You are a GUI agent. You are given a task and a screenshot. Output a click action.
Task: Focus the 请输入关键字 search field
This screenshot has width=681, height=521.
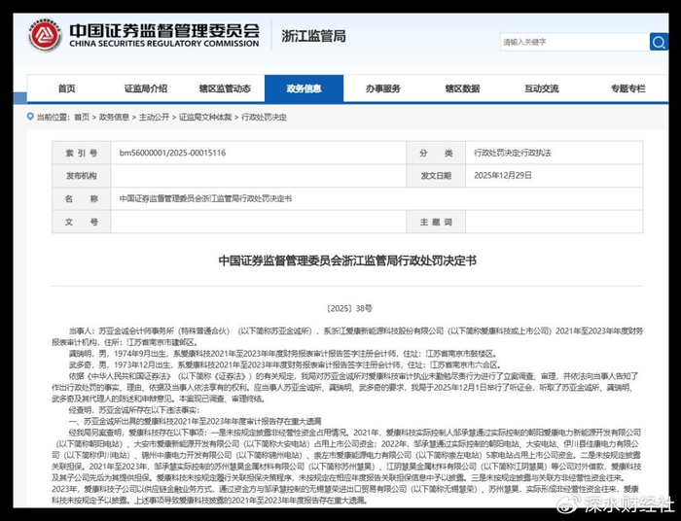pyautogui.click(x=575, y=42)
